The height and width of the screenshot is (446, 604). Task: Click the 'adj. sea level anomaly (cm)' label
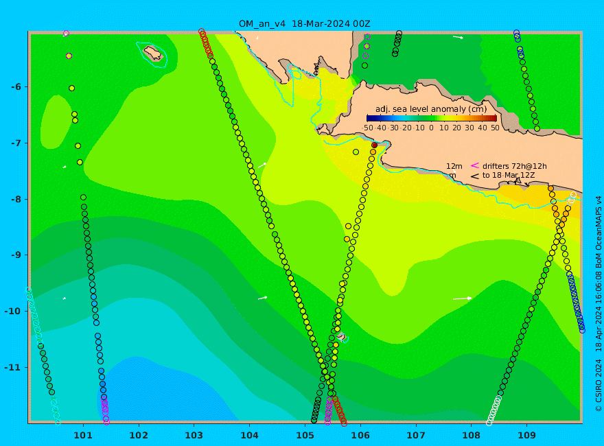pos(431,109)
